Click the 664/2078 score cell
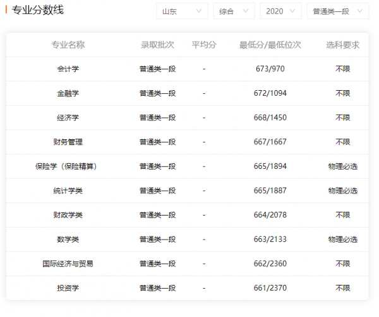379x317 pixels. [270, 215]
